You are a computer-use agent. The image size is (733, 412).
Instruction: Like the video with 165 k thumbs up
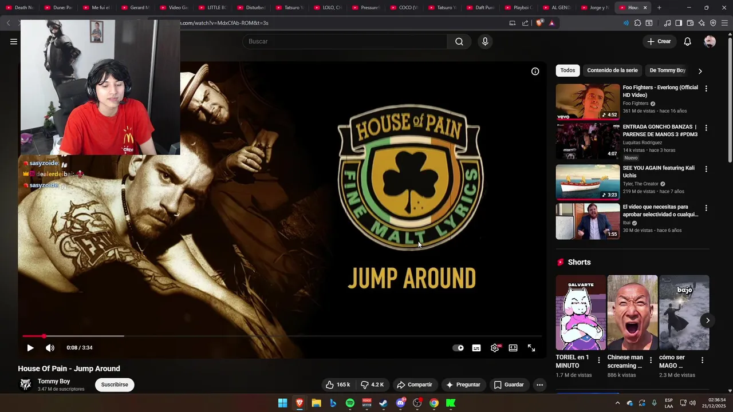click(338, 385)
